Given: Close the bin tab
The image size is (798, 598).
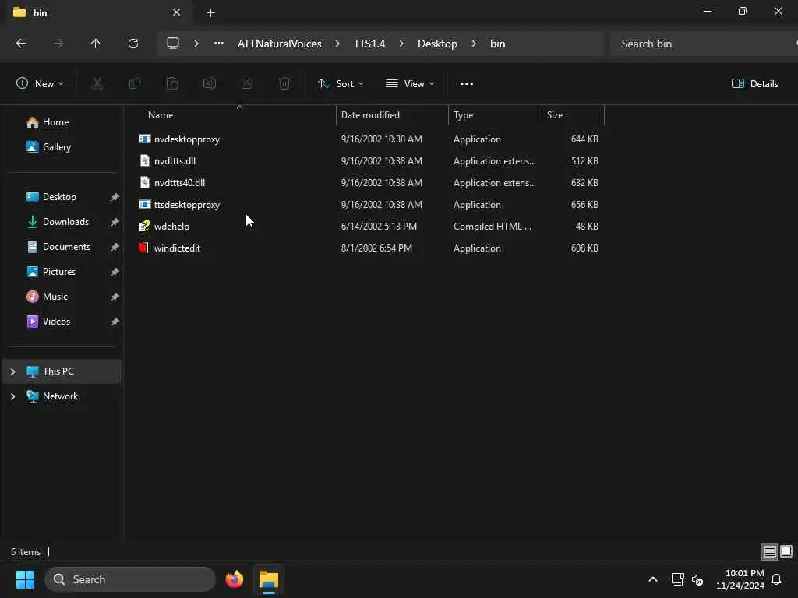Looking at the screenshot, I should click(177, 12).
